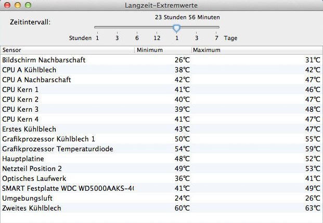Screen dimensions: 323x223
Task: Click the 50°C minimum of Grafikprozessor Kühlblech 1
Action: (182, 139)
